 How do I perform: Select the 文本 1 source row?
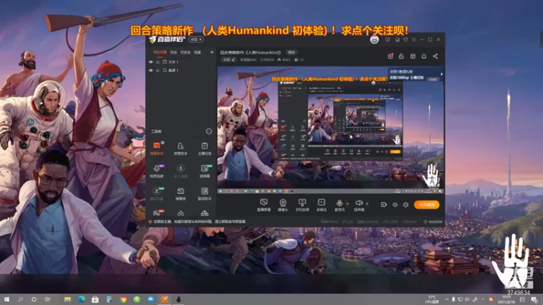pyautogui.click(x=181, y=62)
